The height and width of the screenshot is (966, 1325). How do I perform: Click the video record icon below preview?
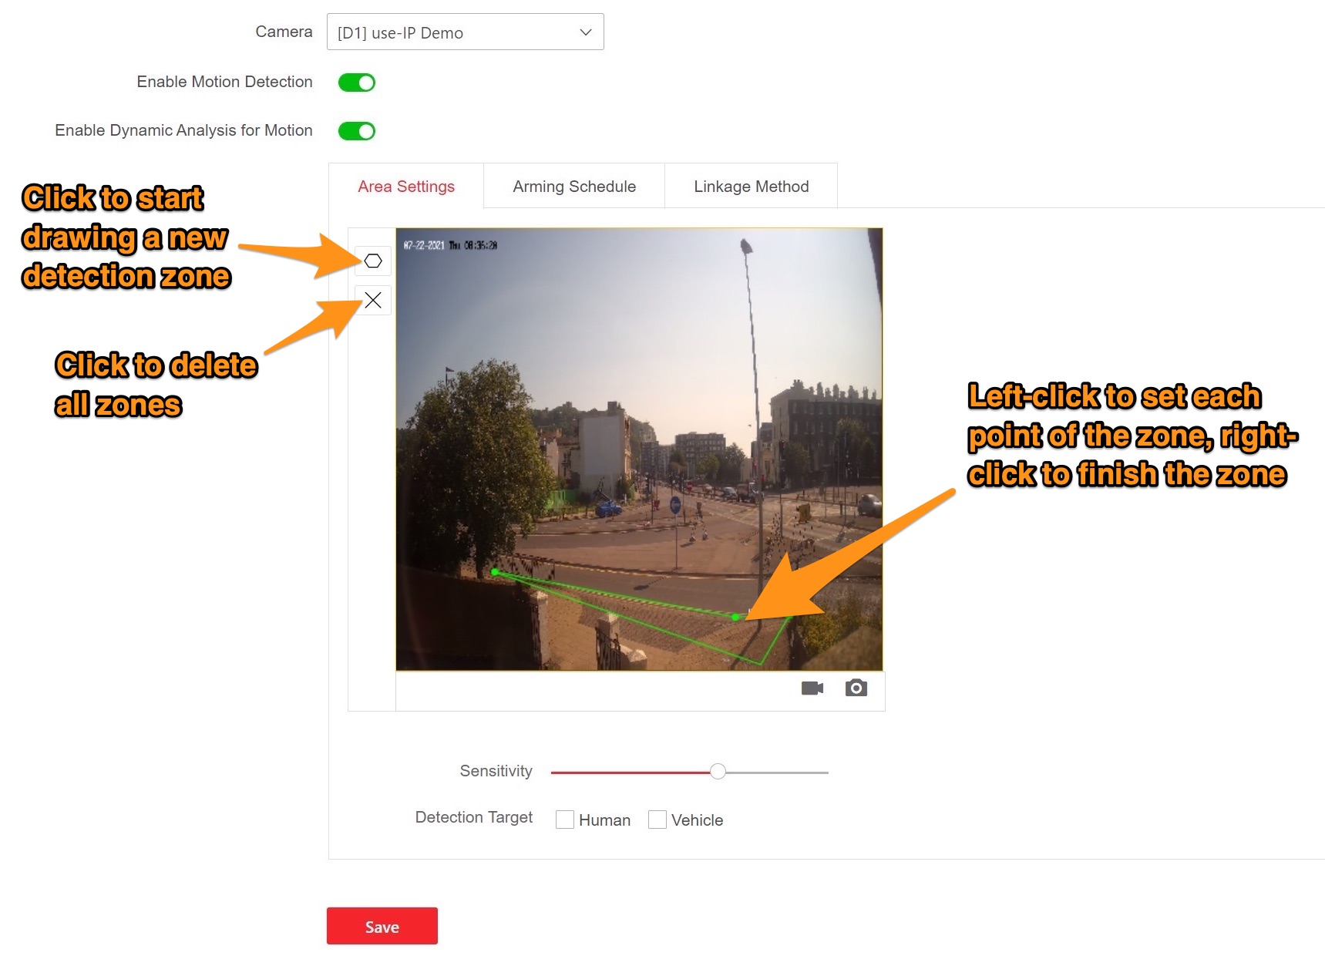click(812, 688)
